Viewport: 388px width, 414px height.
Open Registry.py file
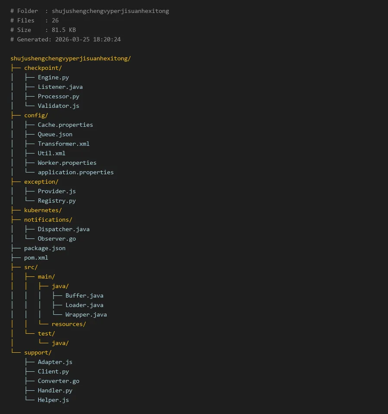(56, 201)
